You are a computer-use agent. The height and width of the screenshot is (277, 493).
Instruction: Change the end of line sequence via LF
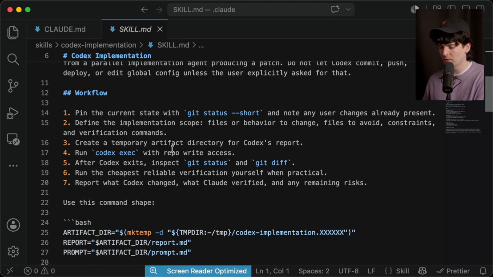pyautogui.click(x=371, y=271)
